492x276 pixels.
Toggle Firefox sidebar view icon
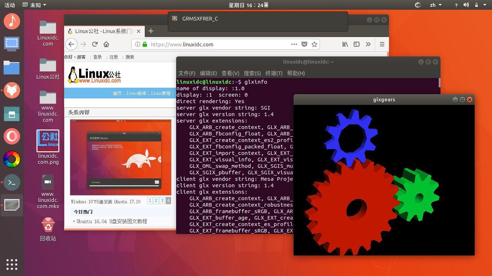pyautogui.click(x=357, y=44)
